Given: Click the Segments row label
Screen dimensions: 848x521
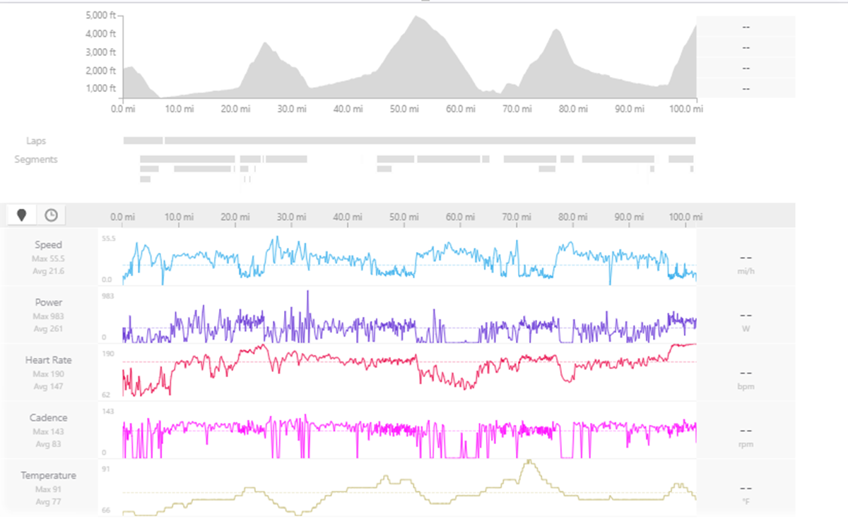Looking at the screenshot, I should click(x=36, y=160).
